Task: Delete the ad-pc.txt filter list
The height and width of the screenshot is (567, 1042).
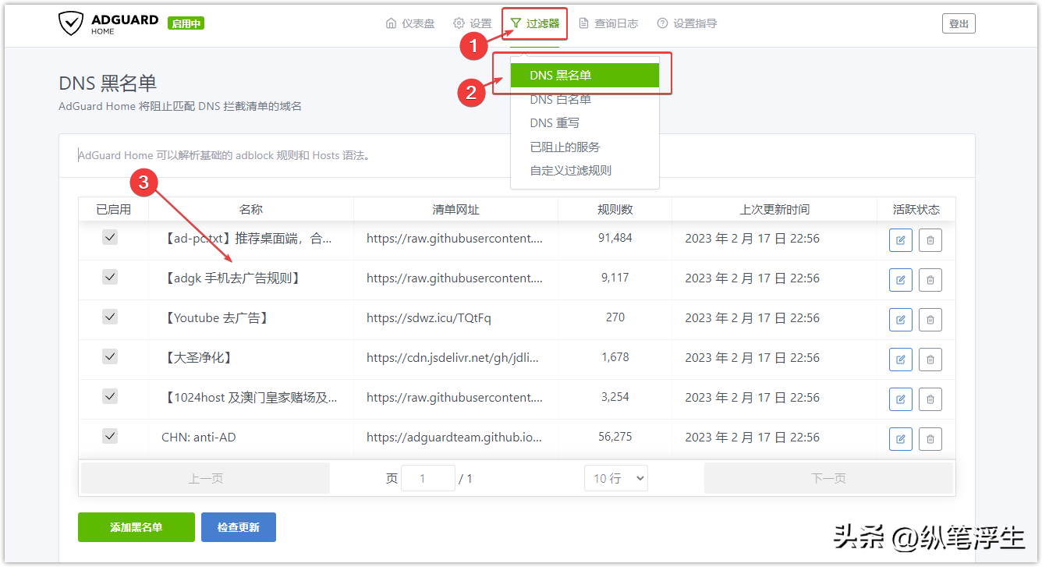Action: pos(930,240)
